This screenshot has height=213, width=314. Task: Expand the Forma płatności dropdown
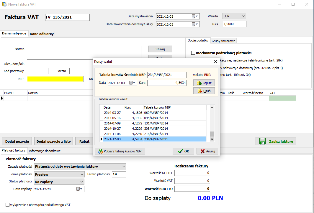[x=59, y=174]
